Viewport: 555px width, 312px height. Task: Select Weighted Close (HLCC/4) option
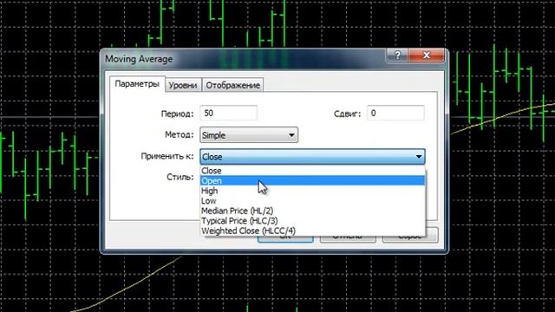click(x=312, y=231)
